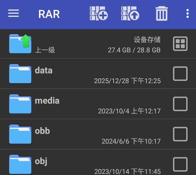196x175 pixels.
Task: Click the extract archive icon
Action: (x=130, y=14)
